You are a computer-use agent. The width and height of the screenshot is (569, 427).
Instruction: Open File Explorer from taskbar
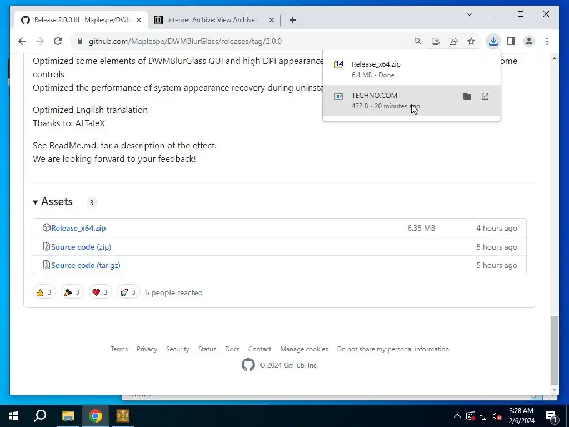pos(68,416)
